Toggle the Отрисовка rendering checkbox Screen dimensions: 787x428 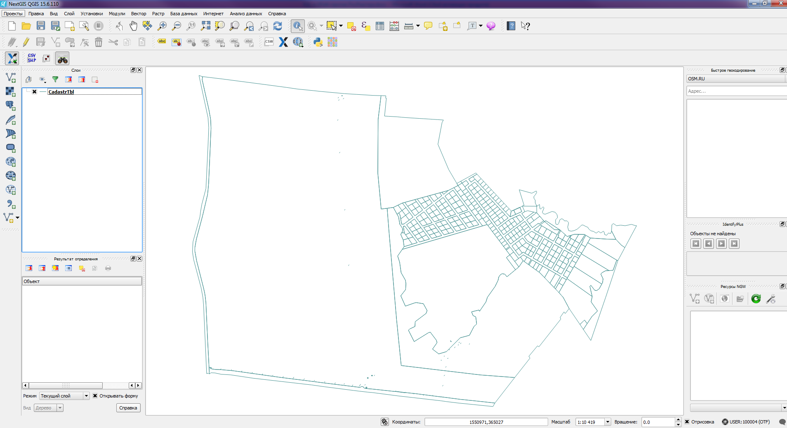[x=687, y=422]
